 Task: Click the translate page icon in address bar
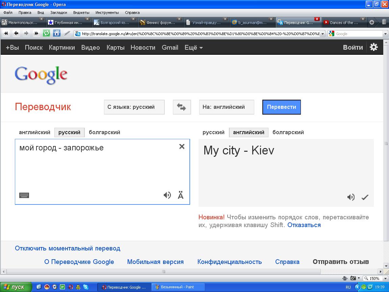pyautogui.click(x=78, y=34)
